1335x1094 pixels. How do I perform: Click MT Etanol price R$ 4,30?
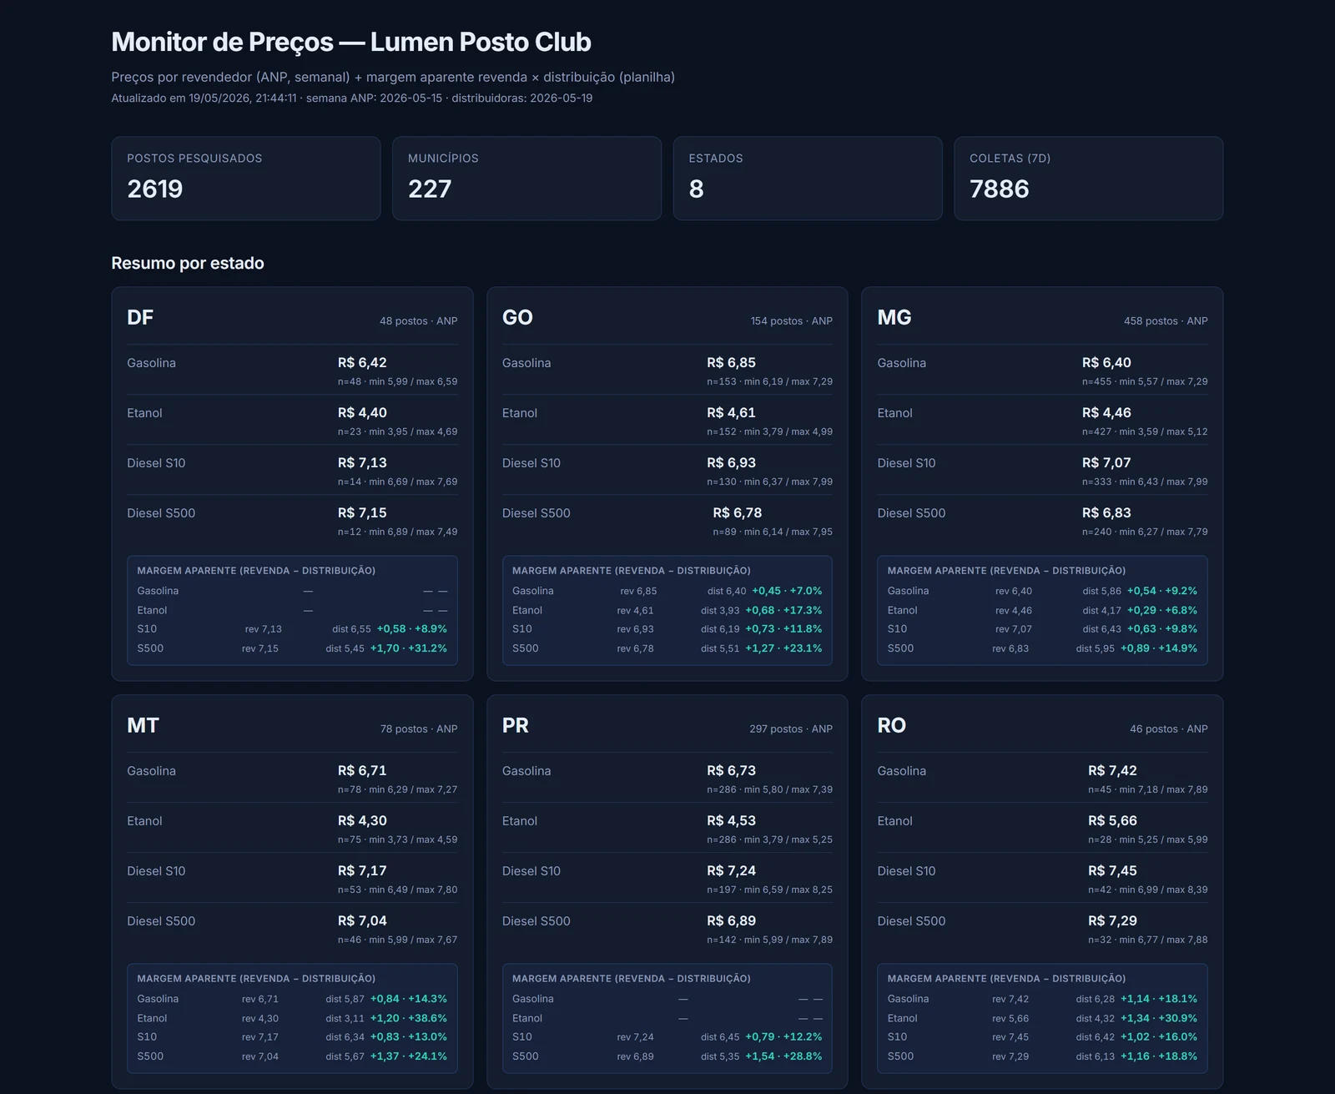(362, 820)
